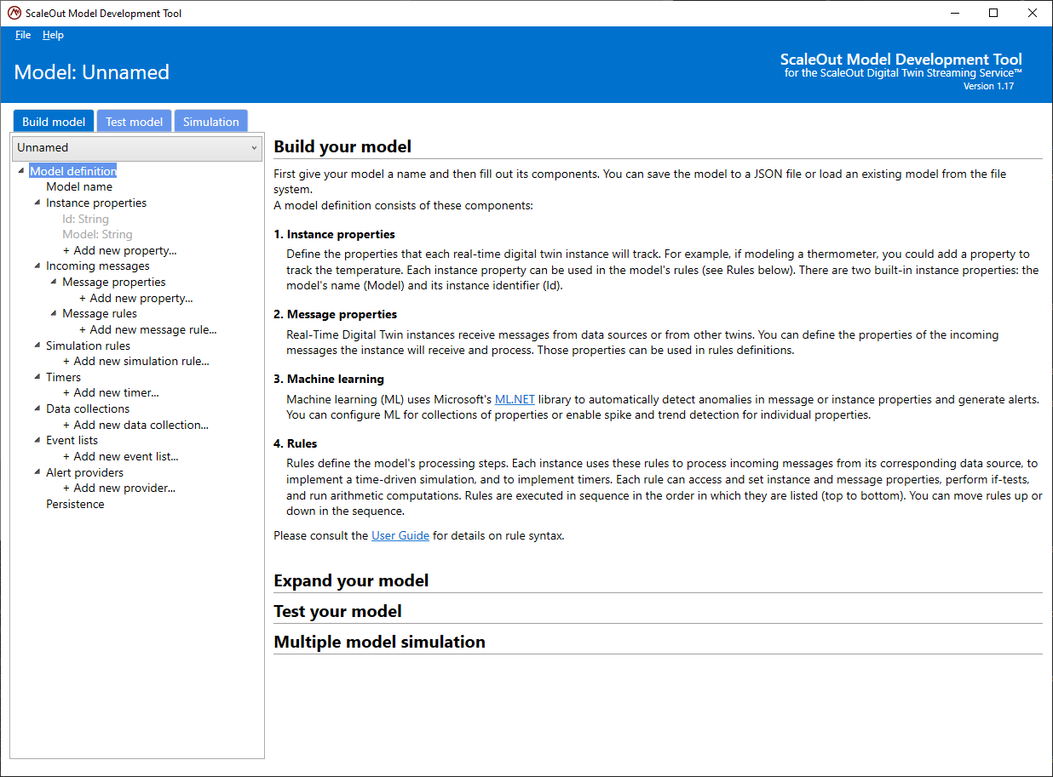This screenshot has height=777, width=1053.
Task: Click the ScaleOut app icon in title bar
Action: point(14,13)
